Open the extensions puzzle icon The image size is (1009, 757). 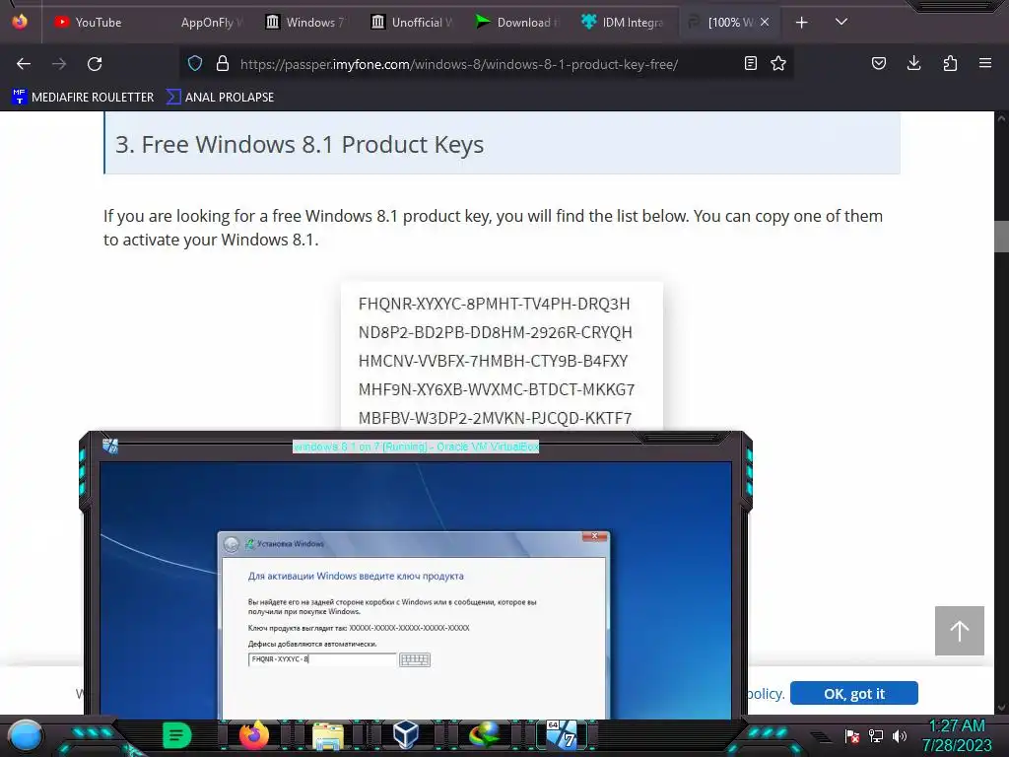[x=950, y=63]
